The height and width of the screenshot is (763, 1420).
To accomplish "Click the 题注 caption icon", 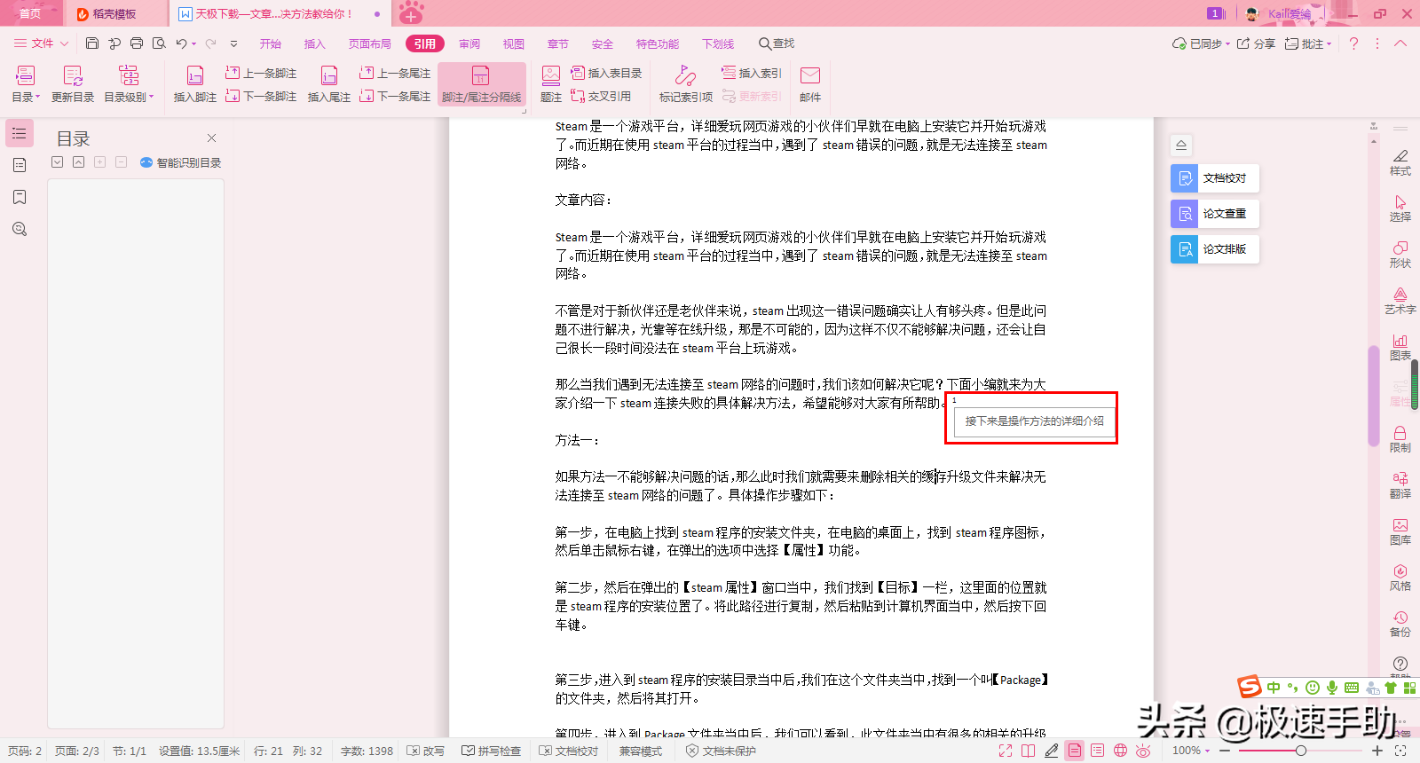I will (551, 84).
